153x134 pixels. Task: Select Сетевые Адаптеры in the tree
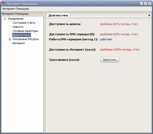click(x=25, y=31)
